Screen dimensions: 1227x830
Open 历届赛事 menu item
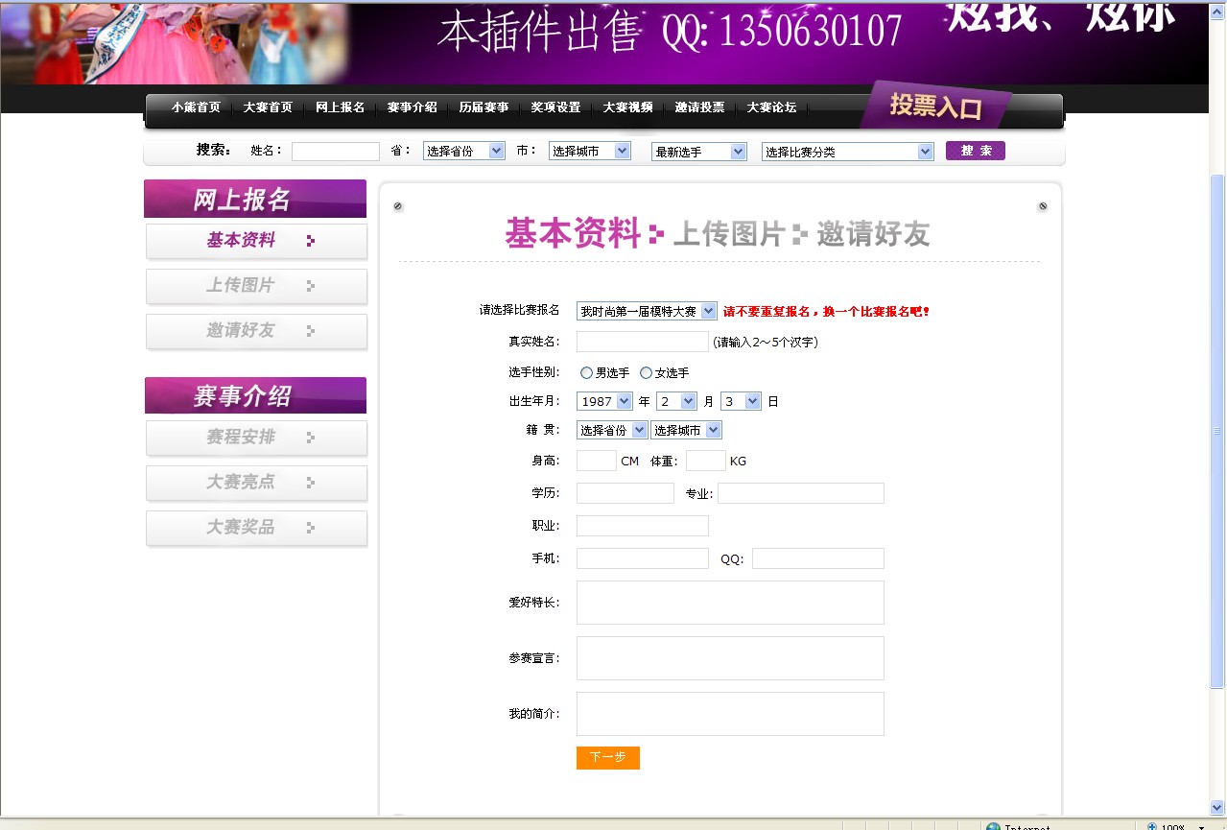click(x=484, y=107)
